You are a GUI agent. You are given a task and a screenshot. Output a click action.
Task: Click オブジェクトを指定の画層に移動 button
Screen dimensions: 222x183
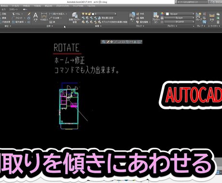pos(112,22)
